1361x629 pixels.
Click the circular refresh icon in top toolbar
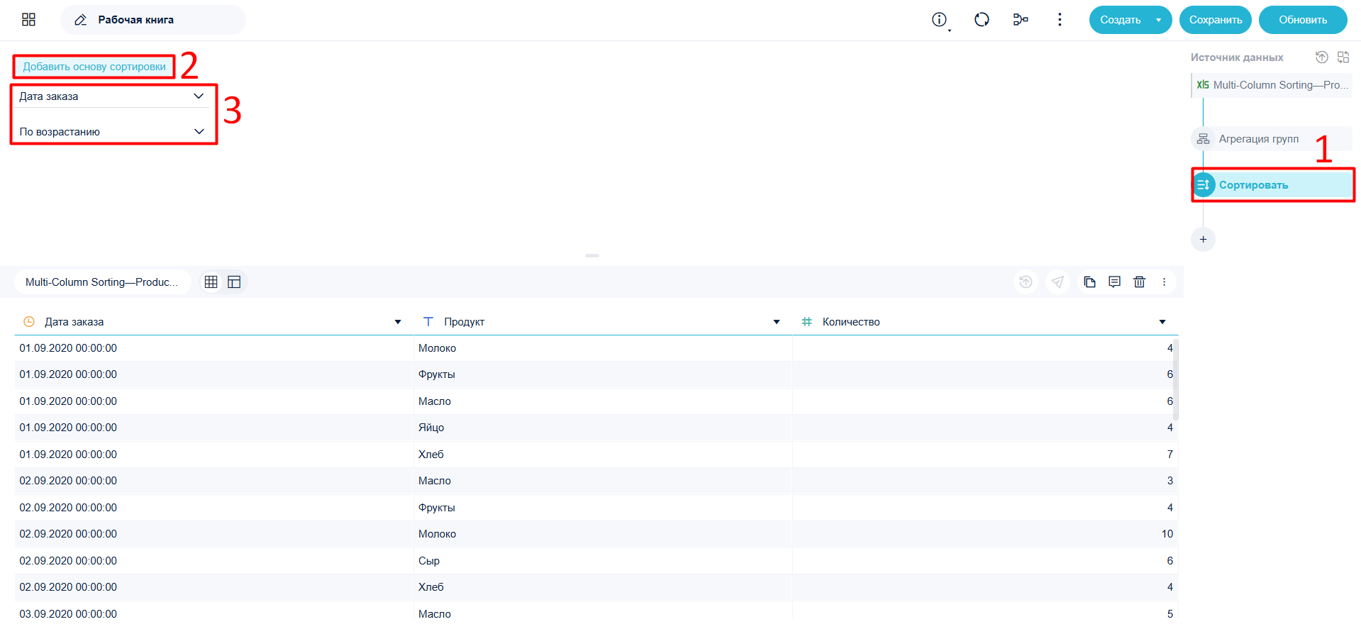[982, 20]
